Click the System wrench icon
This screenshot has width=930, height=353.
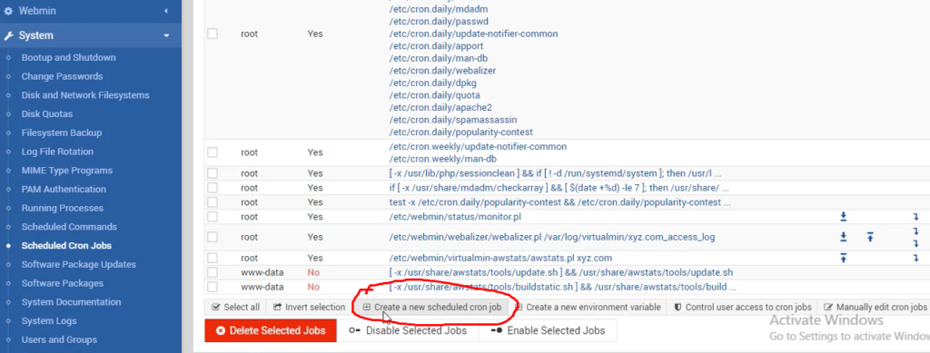(8, 35)
